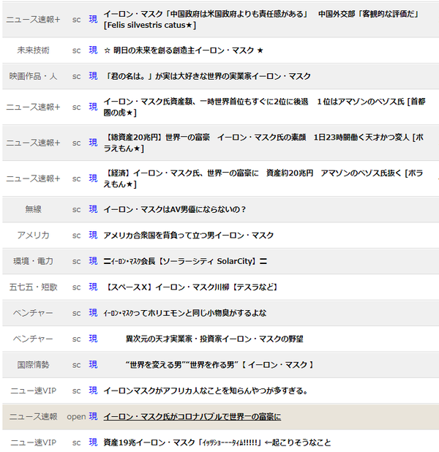Open thread 【総資産20兆円】世界一の富豪

click(x=264, y=143)
